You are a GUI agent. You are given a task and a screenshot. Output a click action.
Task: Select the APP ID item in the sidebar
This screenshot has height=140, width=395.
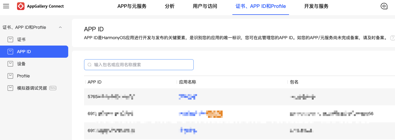coord(24,52)
